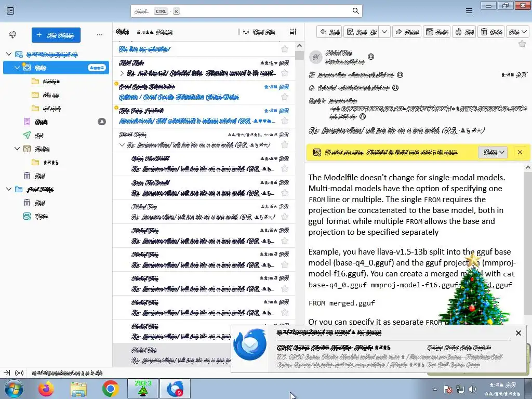Open folder pane options three-dots menu
The width and height of the screenshot is (532, 399).
[x=99, y=35]
